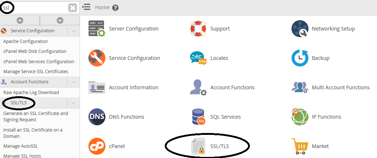Collapse the SSL/TLS sidebar section chevron
Screen dimensions: 377x158
74,103
